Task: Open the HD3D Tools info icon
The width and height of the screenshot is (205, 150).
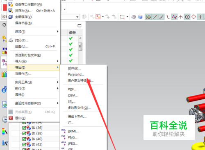Action: click(4, 90)
